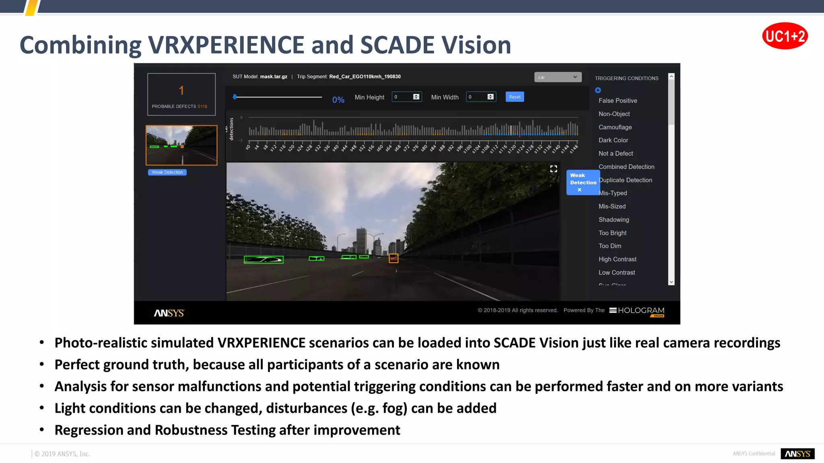824x463 pixels.
Task: Select the probable defect frame thumbnail
Action: [x=181, y=145]
